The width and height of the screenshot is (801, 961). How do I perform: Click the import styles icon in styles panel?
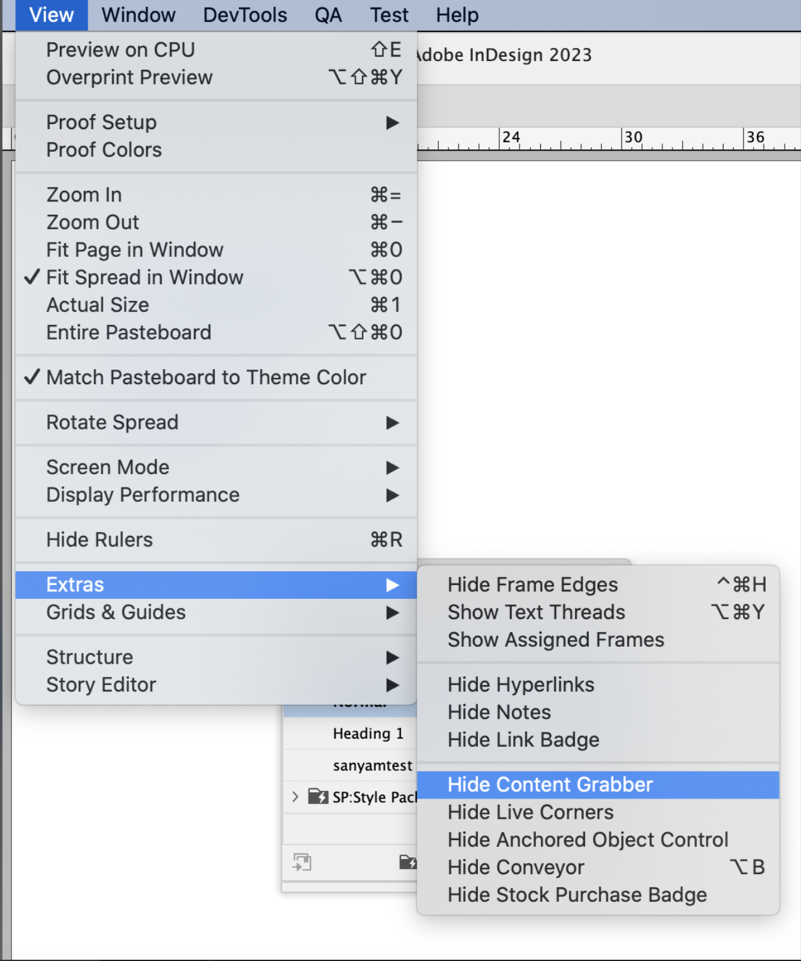[302, 862]
